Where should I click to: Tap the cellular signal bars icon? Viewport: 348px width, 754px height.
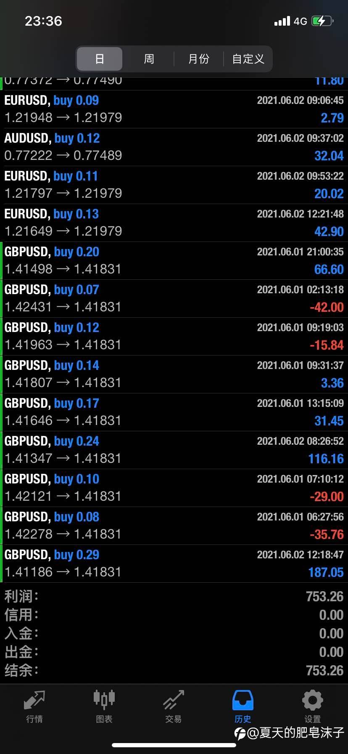pyautogui.click(x=282, y=21)
